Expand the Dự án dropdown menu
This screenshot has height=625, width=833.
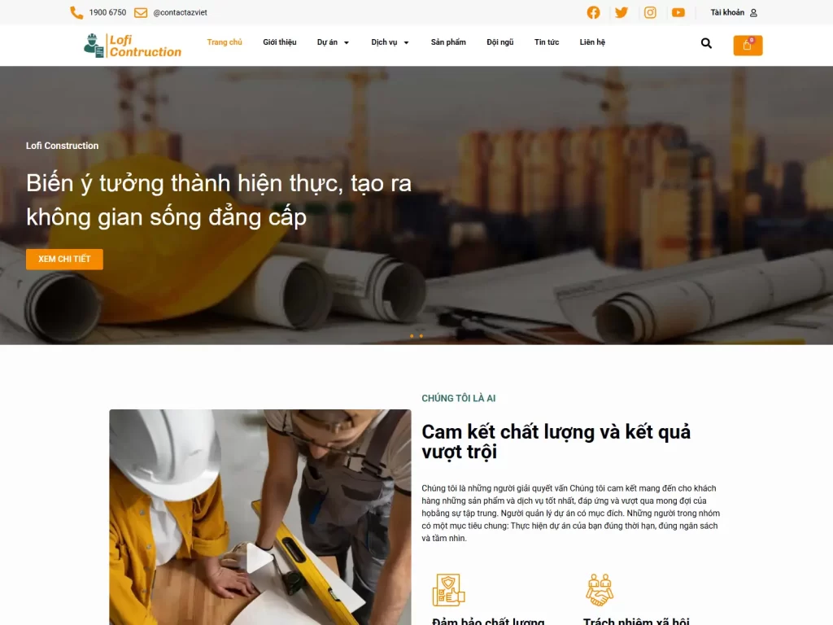coord(333,42)
